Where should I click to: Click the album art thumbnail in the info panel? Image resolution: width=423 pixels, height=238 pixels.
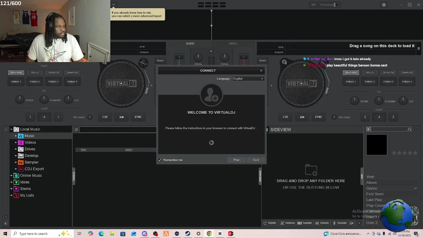377,145
